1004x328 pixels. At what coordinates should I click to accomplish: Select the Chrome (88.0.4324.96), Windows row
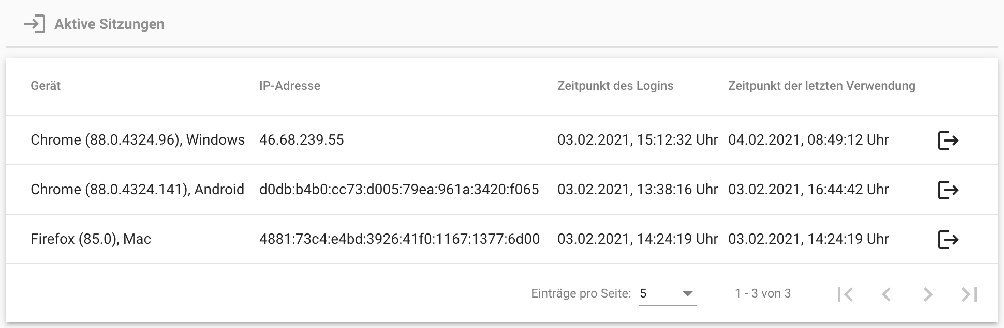point(137,140)
